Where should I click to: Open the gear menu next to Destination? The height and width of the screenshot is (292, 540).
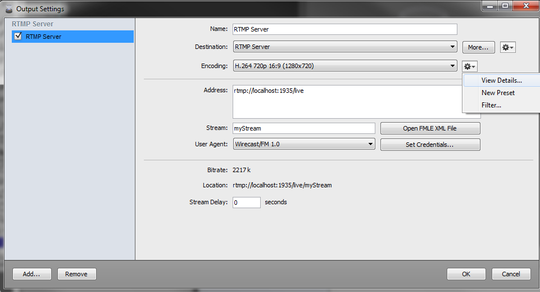click(507, 47)
